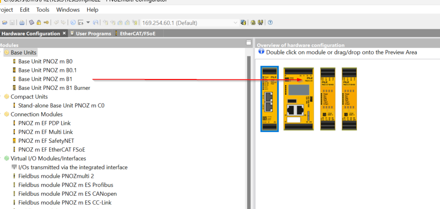Screen dimensions: 440x209
Task: Select I/Os transmitted via the integrated interface
Action: [x=73, y=167]
